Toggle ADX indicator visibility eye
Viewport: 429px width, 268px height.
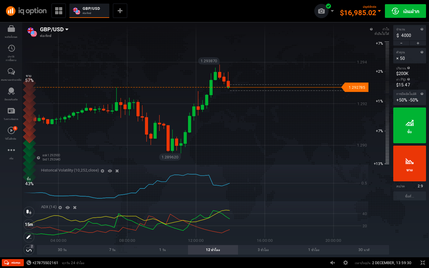(68, 208)
